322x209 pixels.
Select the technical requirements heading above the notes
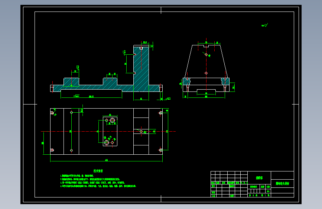(x=98, y=171)
